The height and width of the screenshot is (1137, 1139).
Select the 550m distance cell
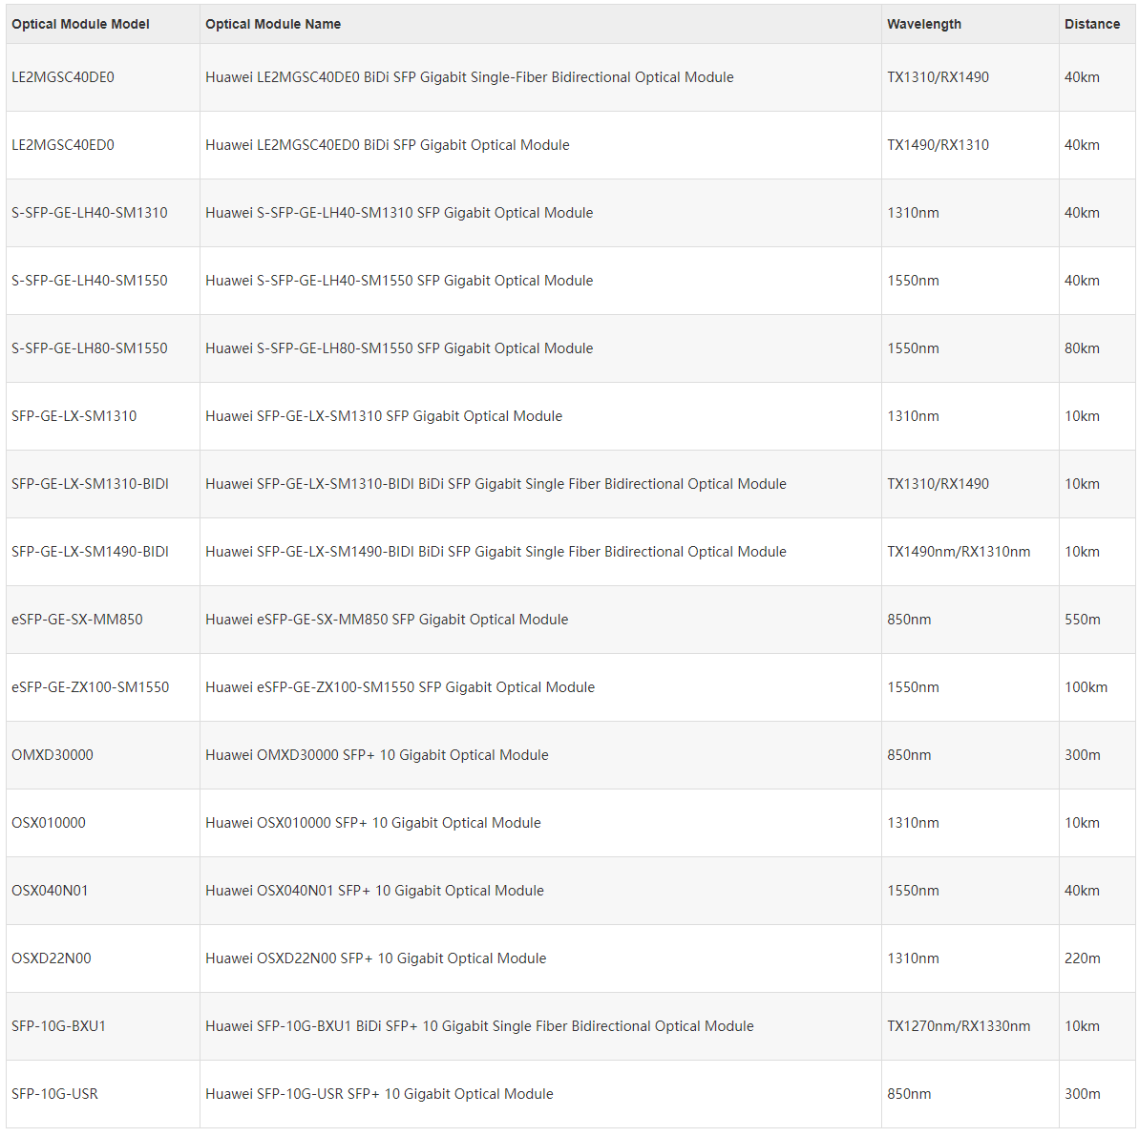1097,619
